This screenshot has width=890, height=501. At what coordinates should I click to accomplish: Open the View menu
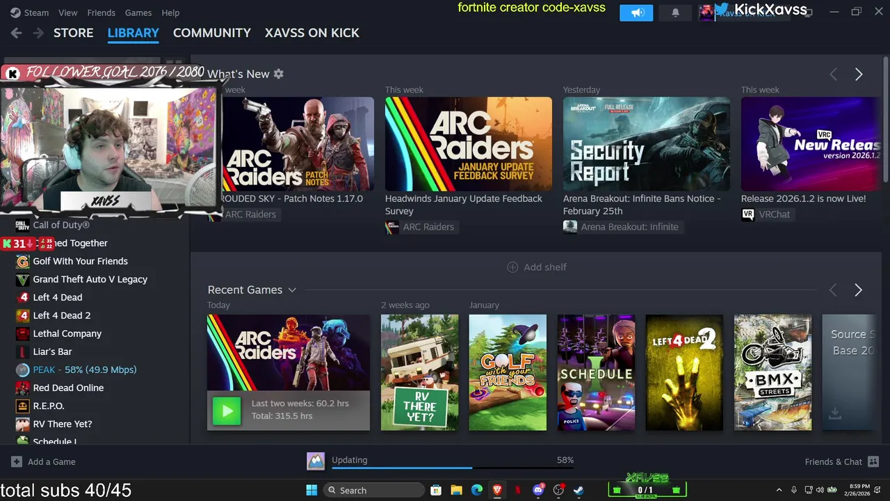[x=68, y=13]
